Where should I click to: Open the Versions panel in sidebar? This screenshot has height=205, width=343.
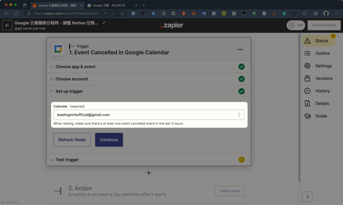[x=319, y=78]
